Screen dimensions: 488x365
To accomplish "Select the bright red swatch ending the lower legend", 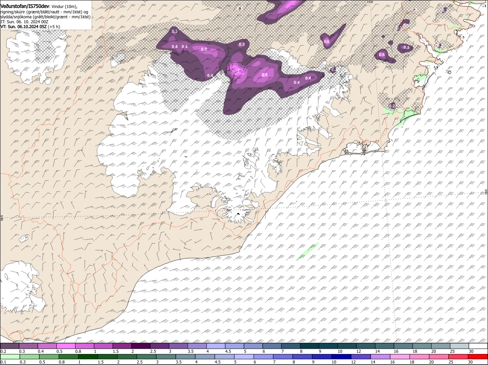I will [478, 357].
